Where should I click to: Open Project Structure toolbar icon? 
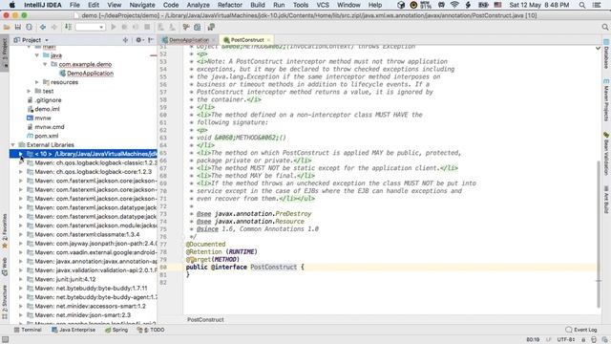tap(198, 28)
